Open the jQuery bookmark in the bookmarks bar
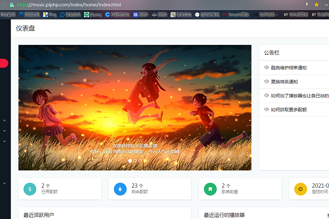Screen dimensions: 329x219 93,15
